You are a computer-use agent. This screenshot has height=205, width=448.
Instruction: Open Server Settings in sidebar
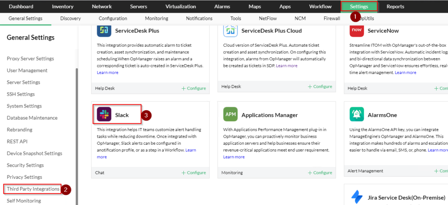[x=24, y=82]
